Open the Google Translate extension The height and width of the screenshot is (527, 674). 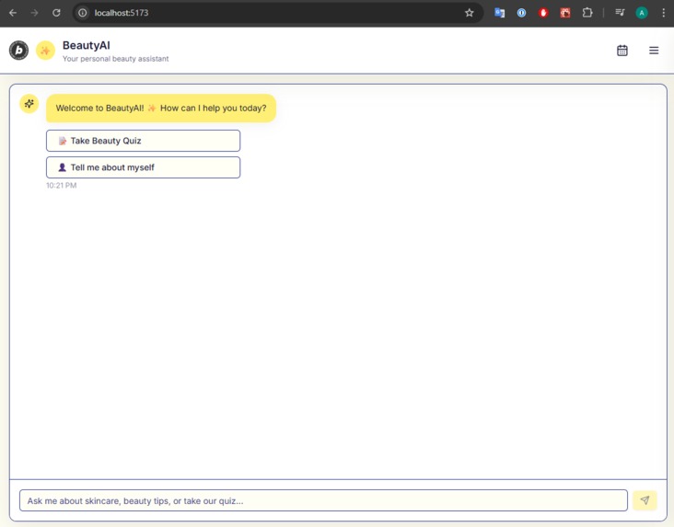click(499, 13)
